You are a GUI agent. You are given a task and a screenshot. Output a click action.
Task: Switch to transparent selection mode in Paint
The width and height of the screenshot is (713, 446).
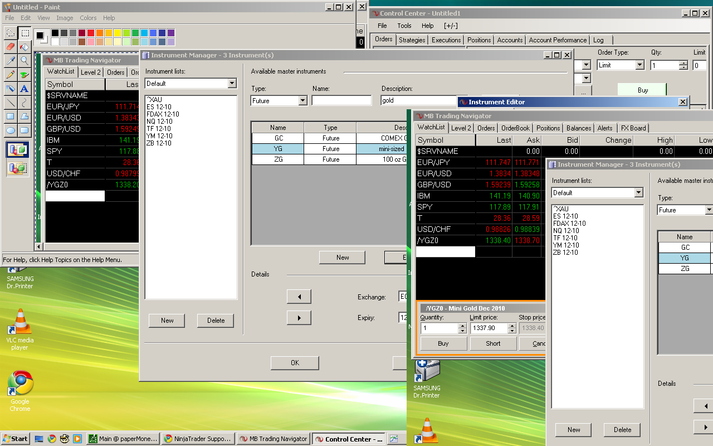pyautogui.click(x=17, y=167)
